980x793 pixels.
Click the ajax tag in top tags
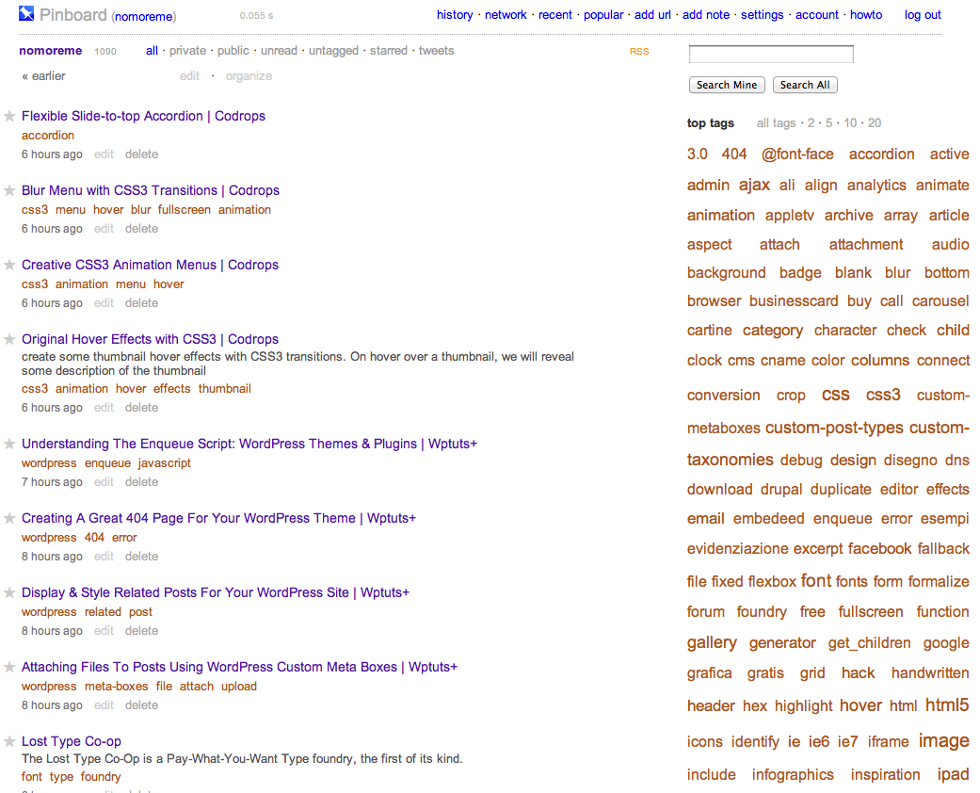(754, 186)
